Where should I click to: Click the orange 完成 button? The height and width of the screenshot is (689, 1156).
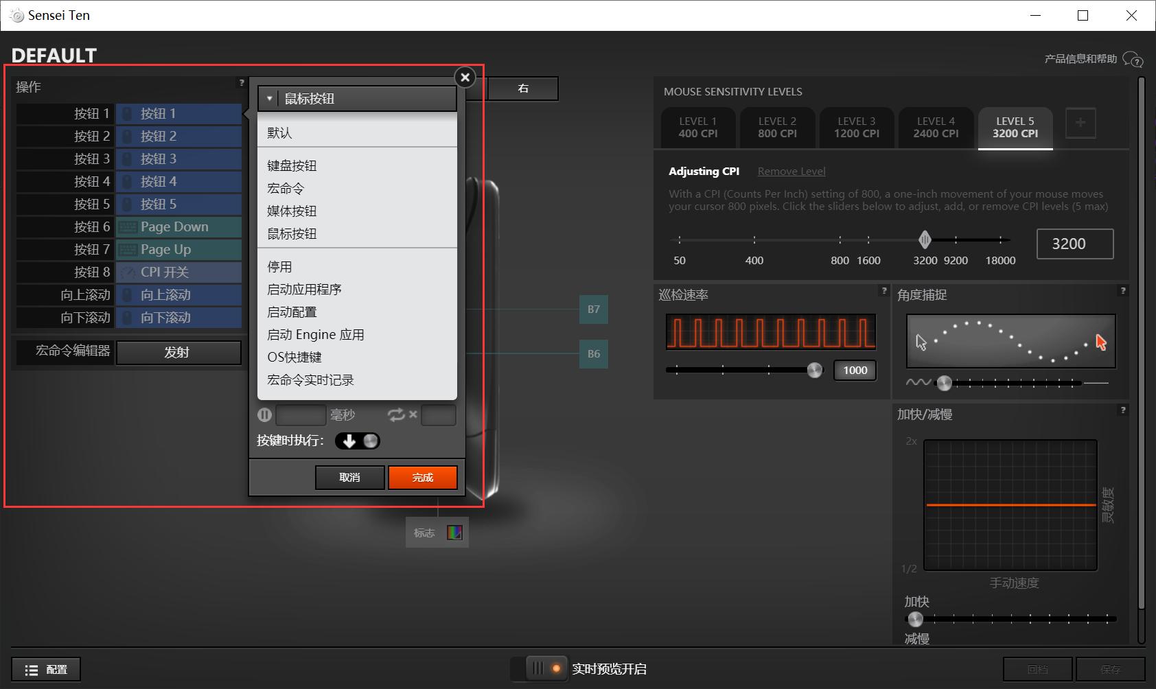click(x=423, y=477)
